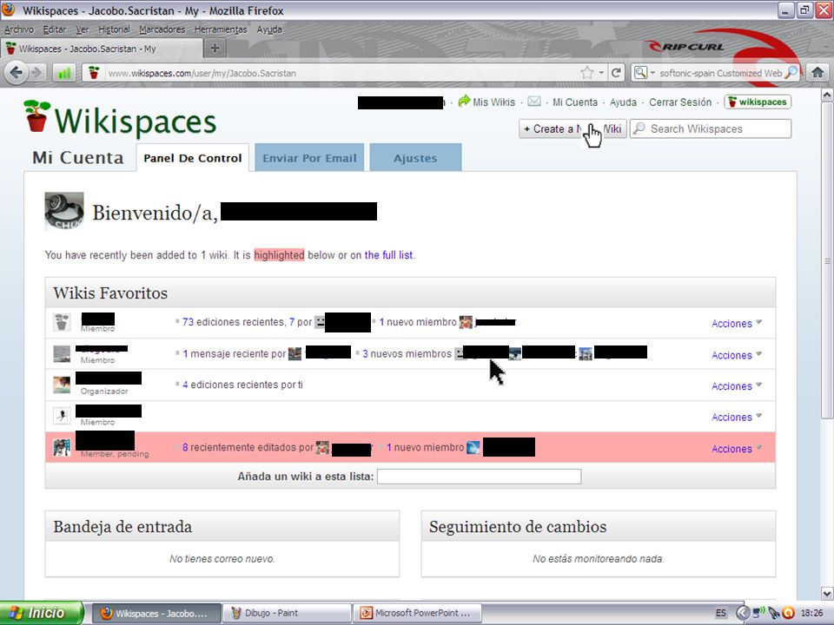Switch to the Dibujo - Paint taskbar window

(287, 613)
